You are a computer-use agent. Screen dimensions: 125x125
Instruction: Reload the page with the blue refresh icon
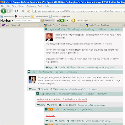click(x=17, y=11)
